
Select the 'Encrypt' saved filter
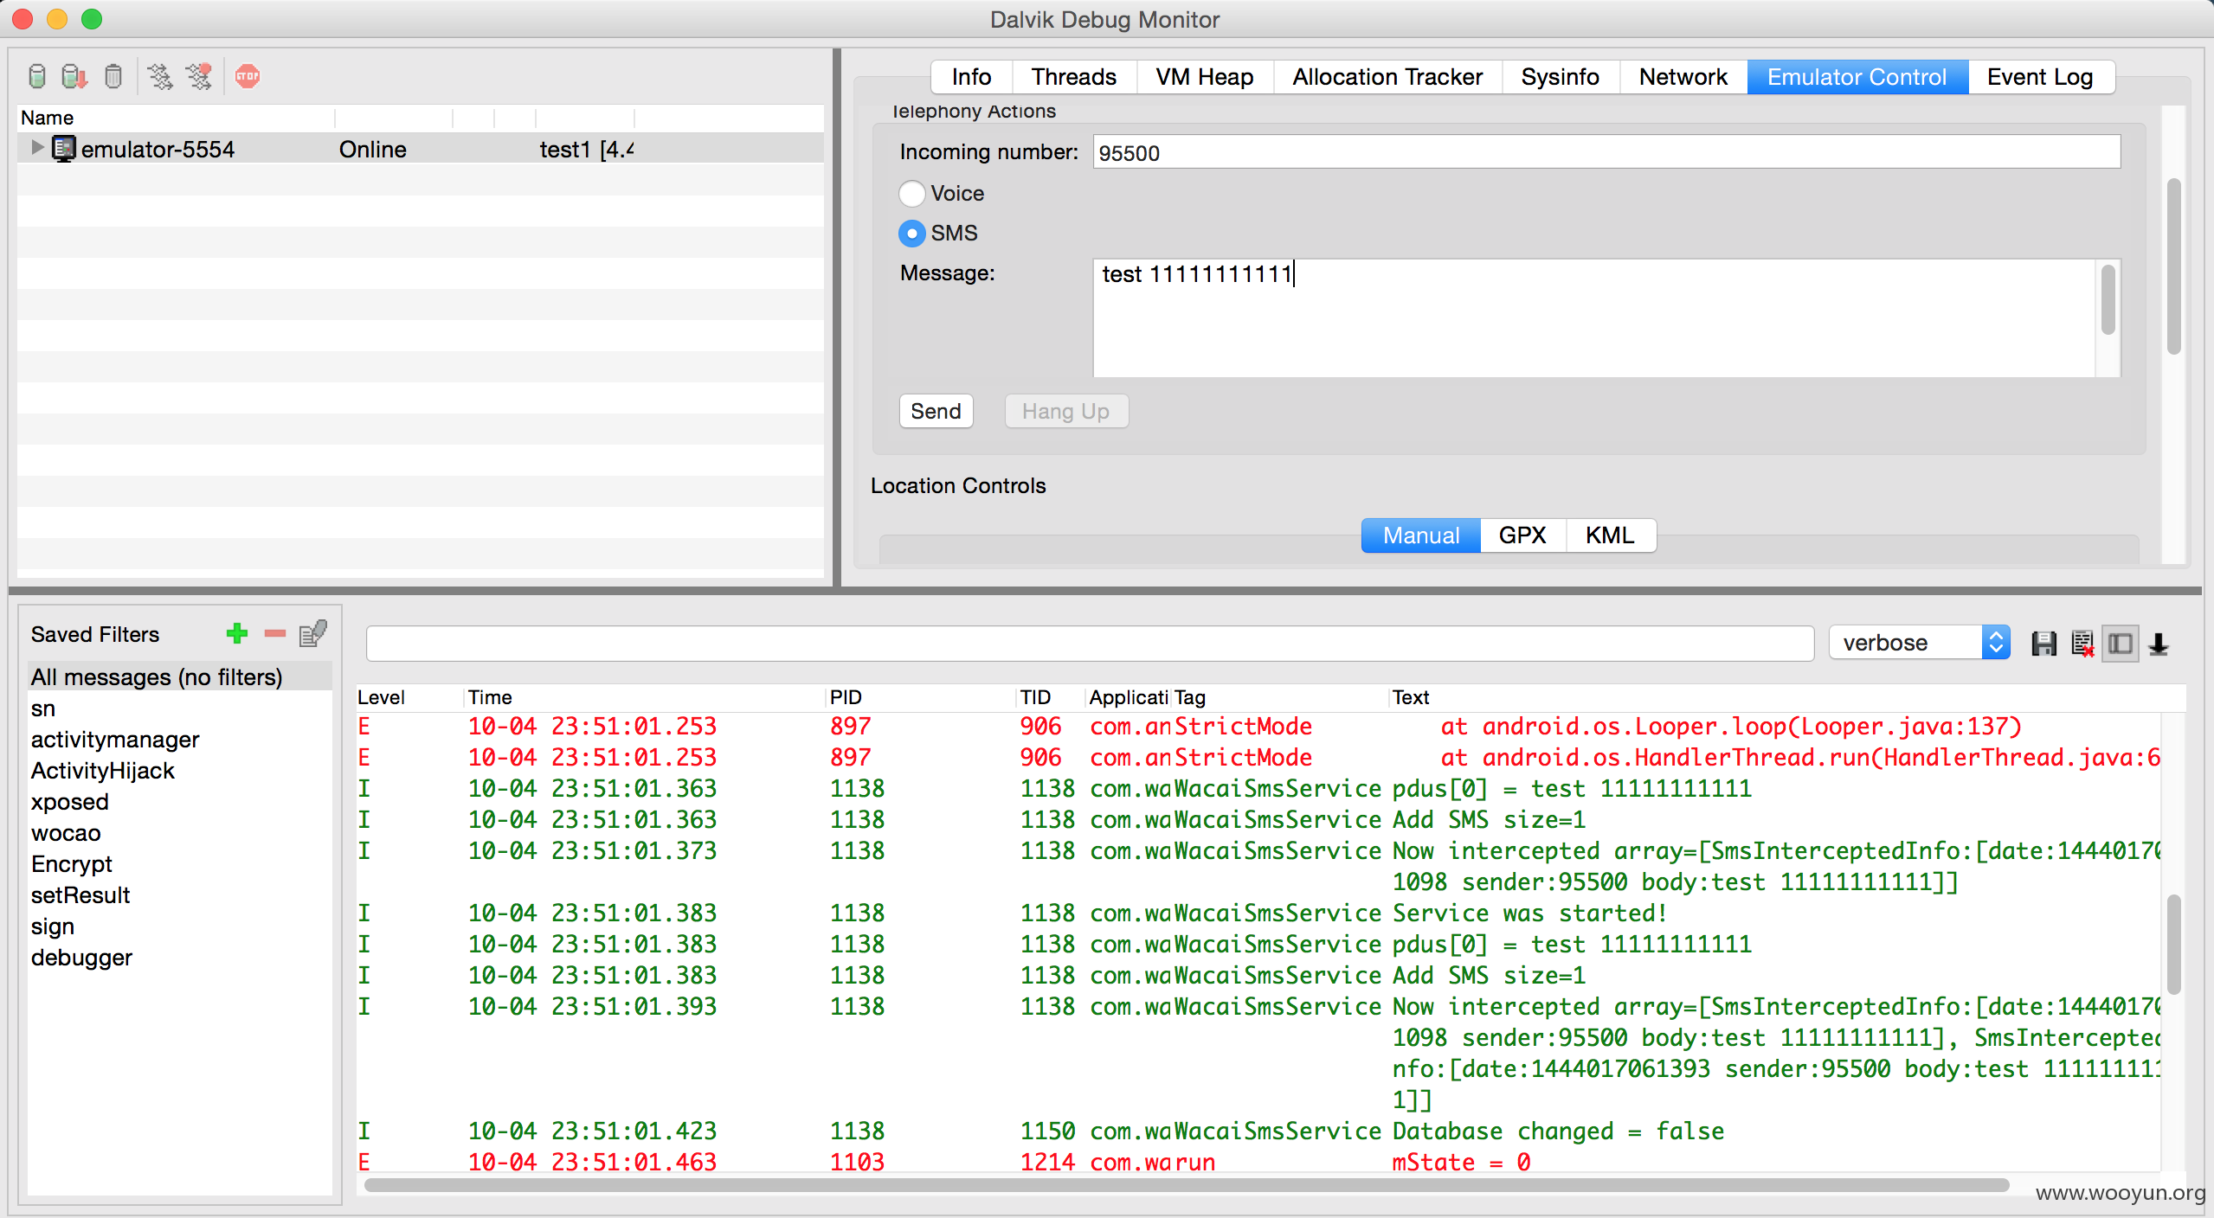coord(180,864)
